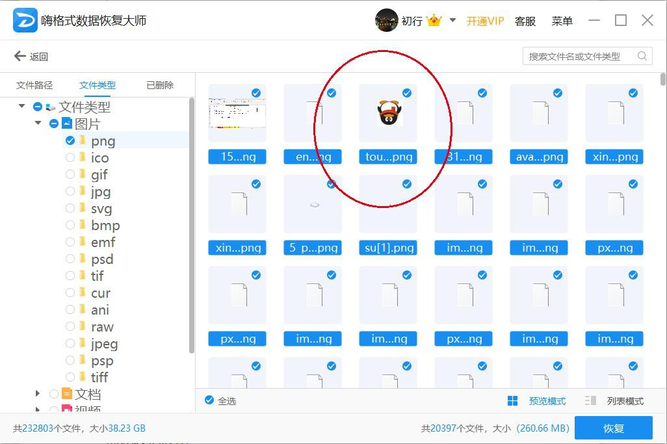The height and width of the screenshot is (444, 667).
Task: Click the VIP crown icon
Action: (x=434, y=20)
